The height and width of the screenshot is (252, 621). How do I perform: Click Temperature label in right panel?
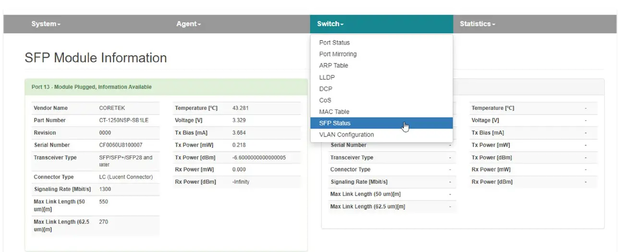coord(493,108)
